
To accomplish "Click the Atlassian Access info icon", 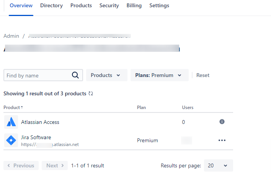I will (x=222, y=122).
